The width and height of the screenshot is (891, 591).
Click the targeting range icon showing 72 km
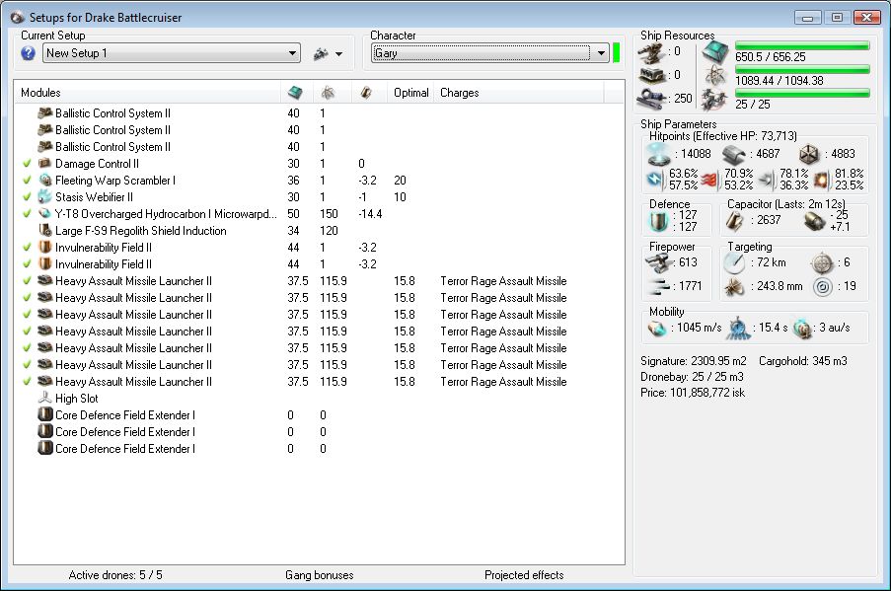pos(734,262)
